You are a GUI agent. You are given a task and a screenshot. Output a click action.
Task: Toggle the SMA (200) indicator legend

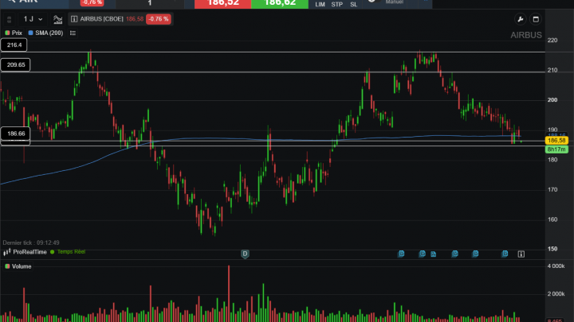[x=45, y=33]
